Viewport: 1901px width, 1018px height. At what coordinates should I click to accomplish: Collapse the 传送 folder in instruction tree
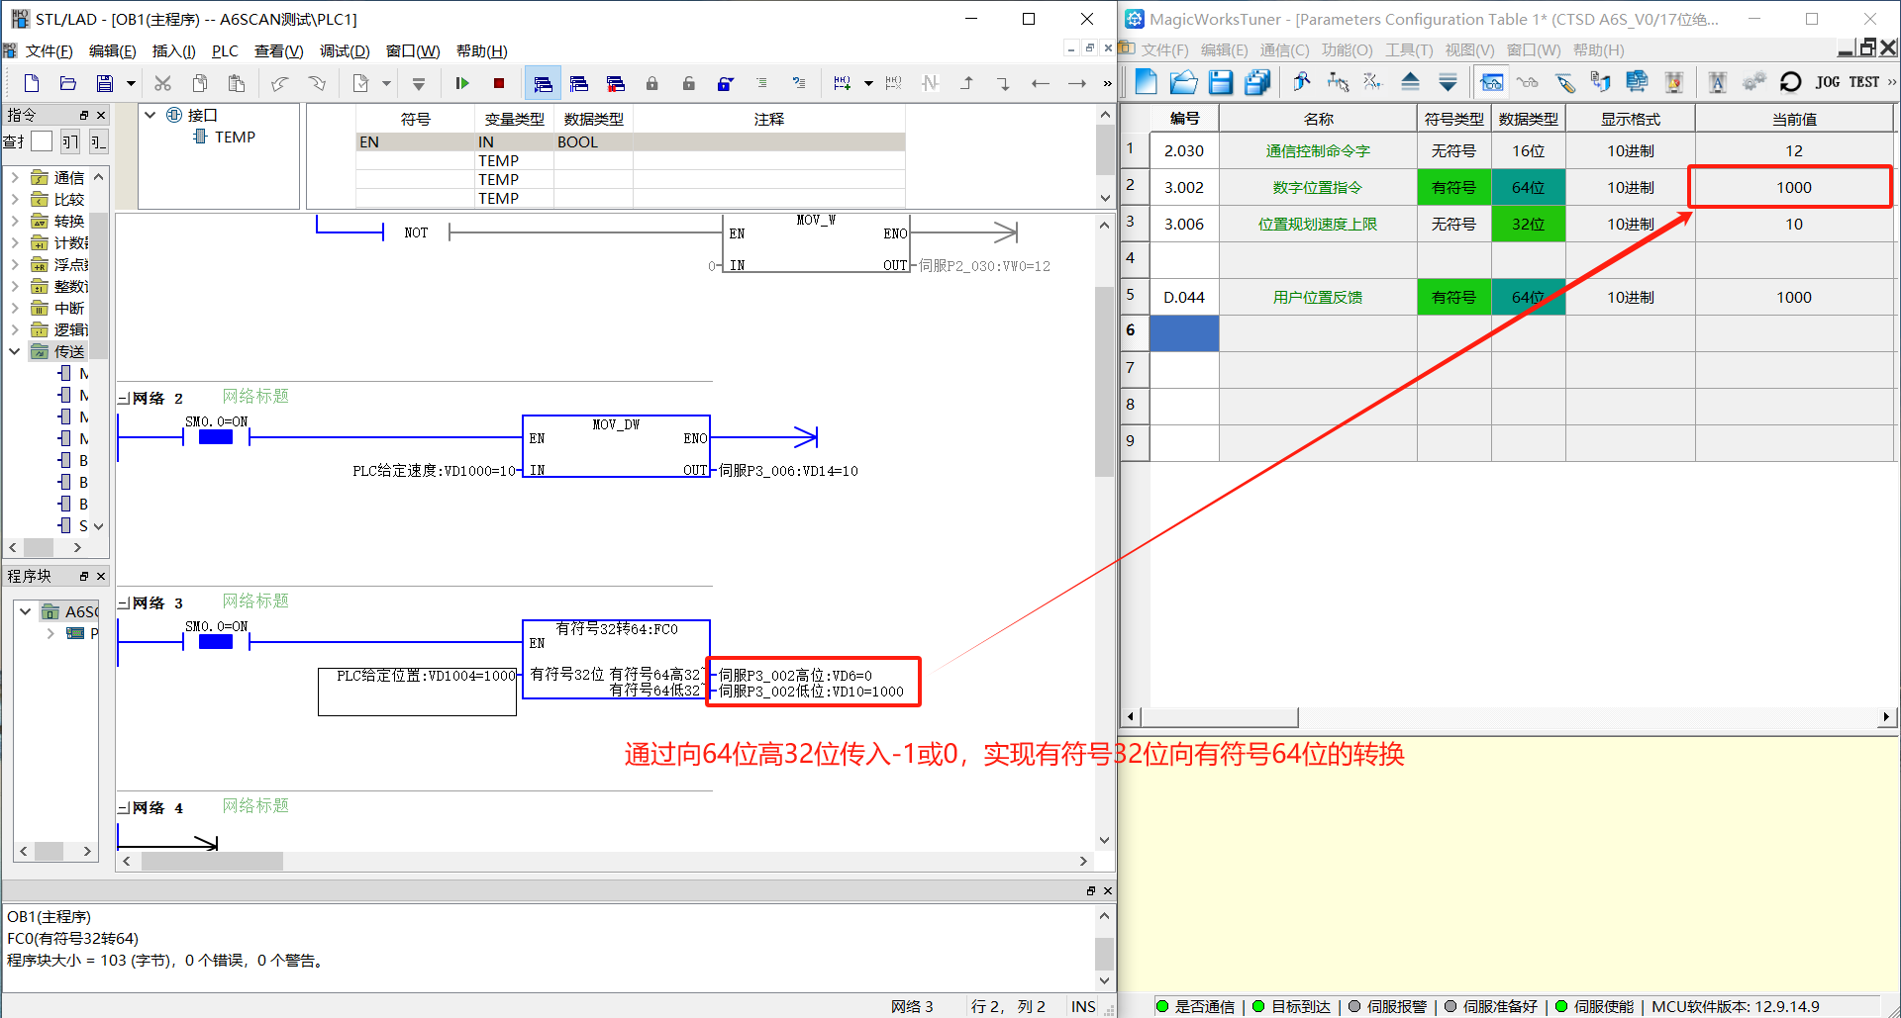(x=14, y=351)
